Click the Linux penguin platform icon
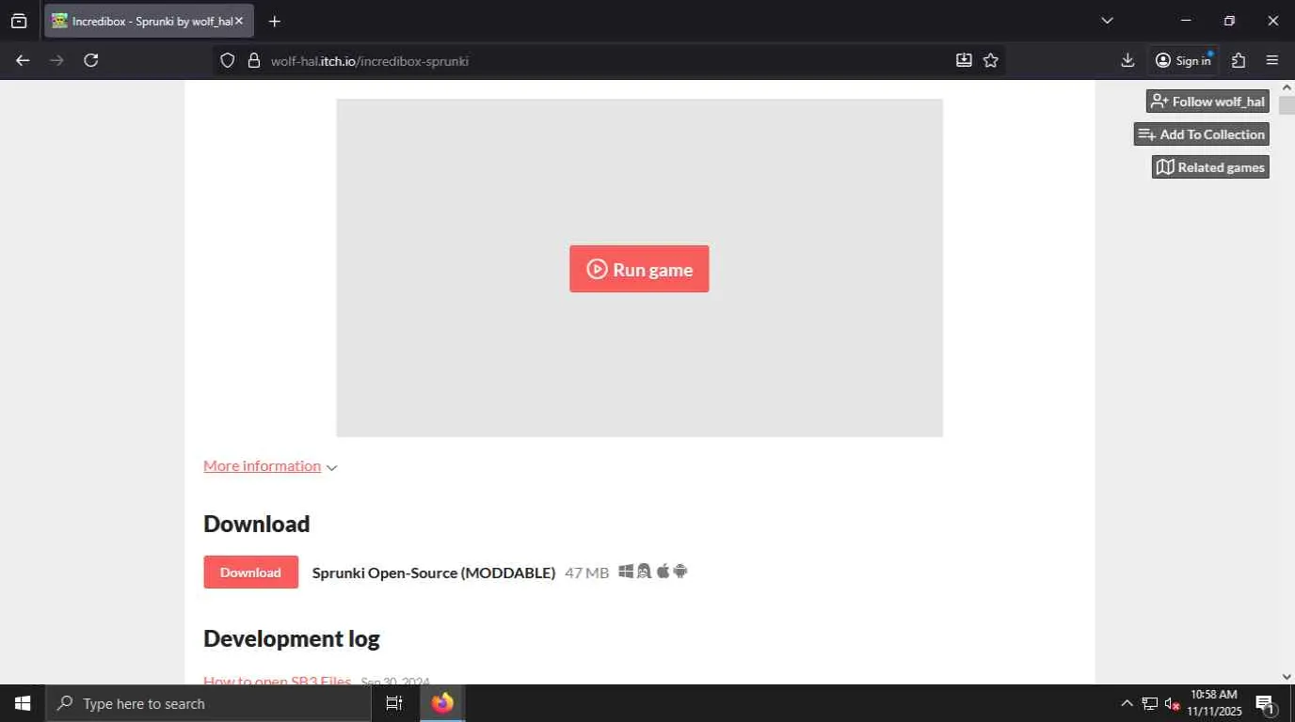Screen dimensions: 1295x722 644,572
